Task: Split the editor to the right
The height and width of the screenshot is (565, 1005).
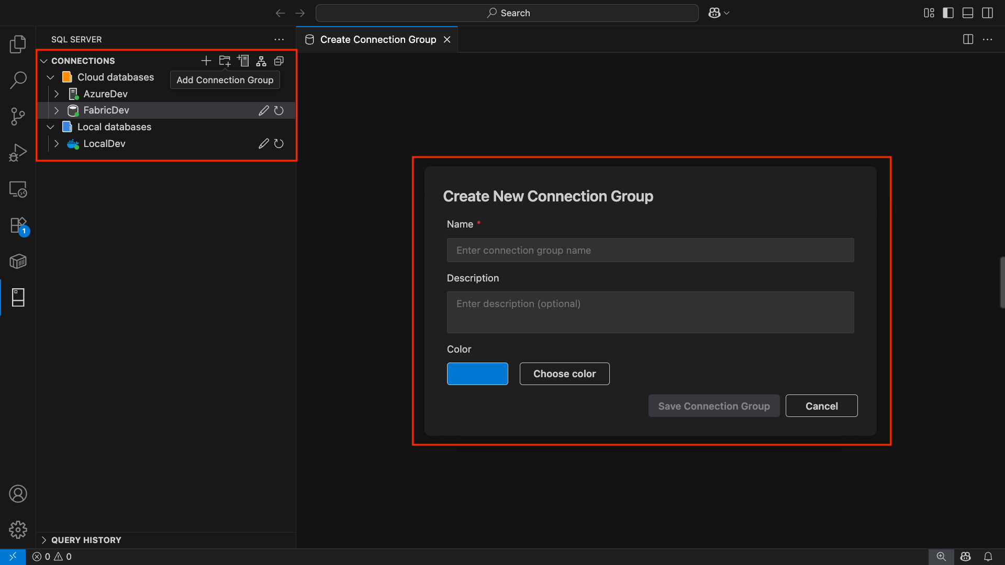Action: click(x=968, y=39)
